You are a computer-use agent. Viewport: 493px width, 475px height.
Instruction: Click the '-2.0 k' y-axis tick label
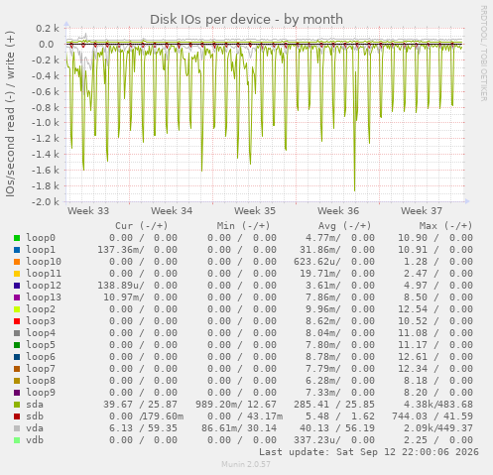pyautogui.click(x=46, y=201)
